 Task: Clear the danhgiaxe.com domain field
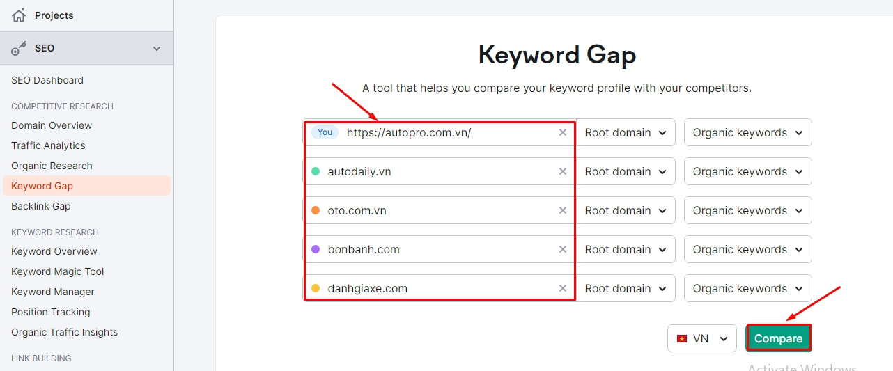coord(563,288)
